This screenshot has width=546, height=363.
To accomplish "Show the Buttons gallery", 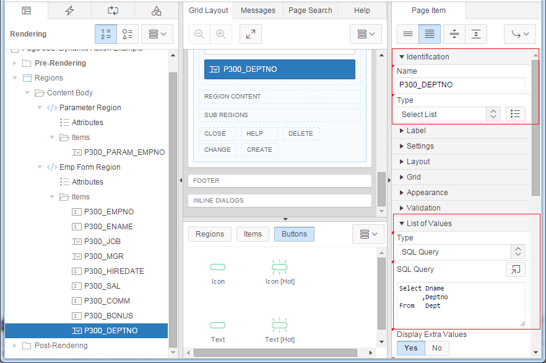I will point(294,234).
